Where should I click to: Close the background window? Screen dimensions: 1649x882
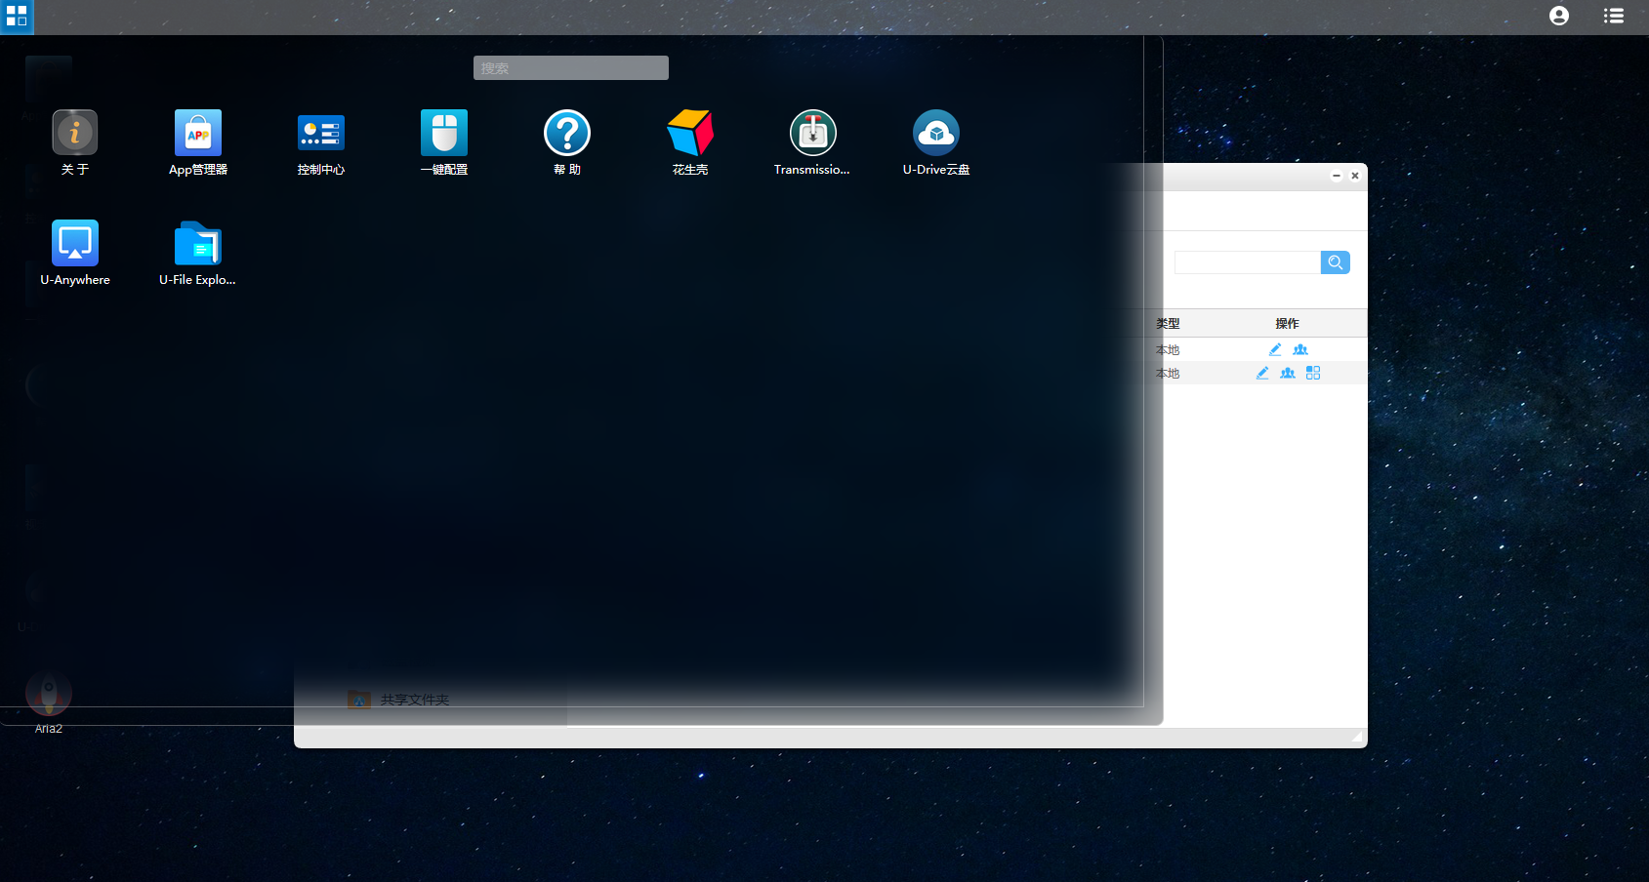pyautogui.click(x=1355, y=176)
